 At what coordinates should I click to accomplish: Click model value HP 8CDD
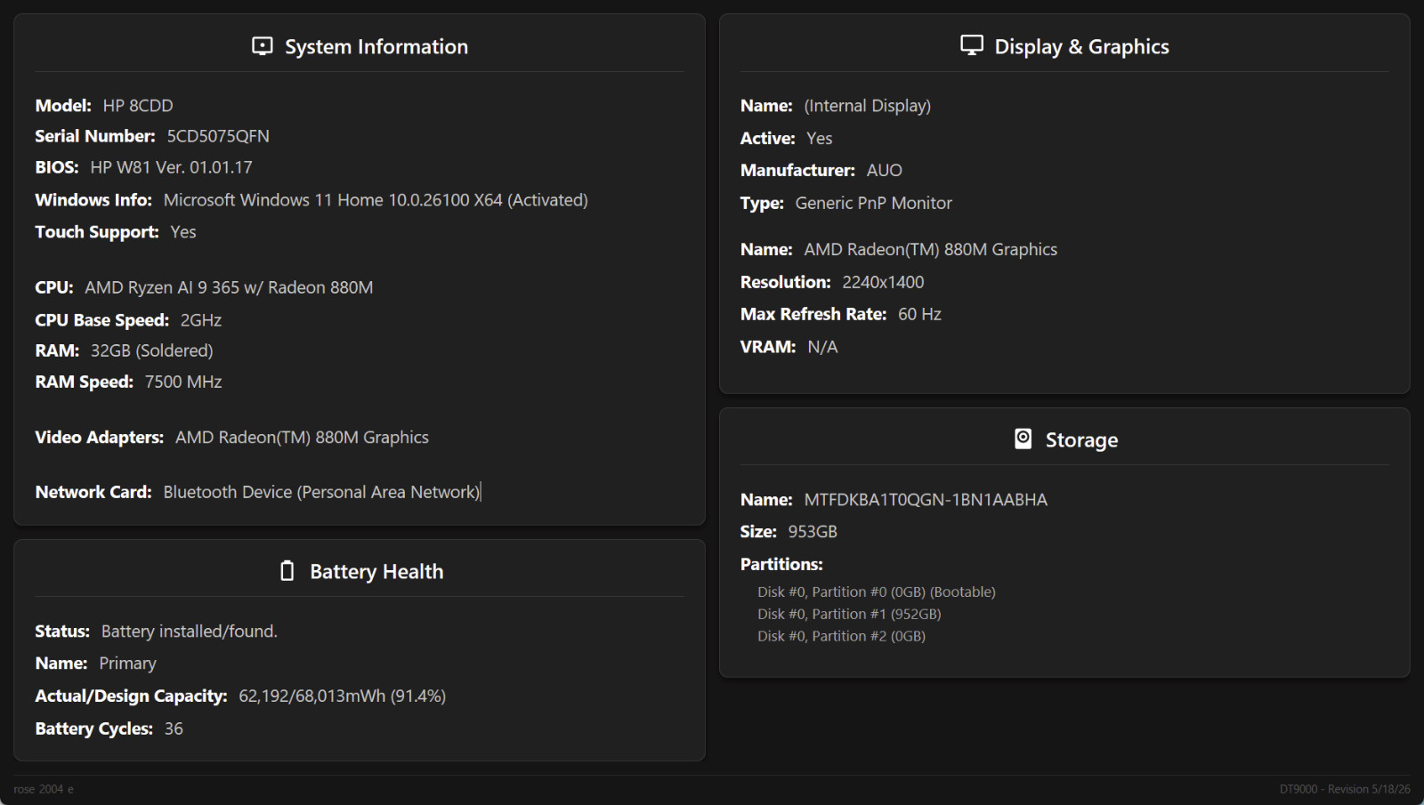click(x=138, y=105)
